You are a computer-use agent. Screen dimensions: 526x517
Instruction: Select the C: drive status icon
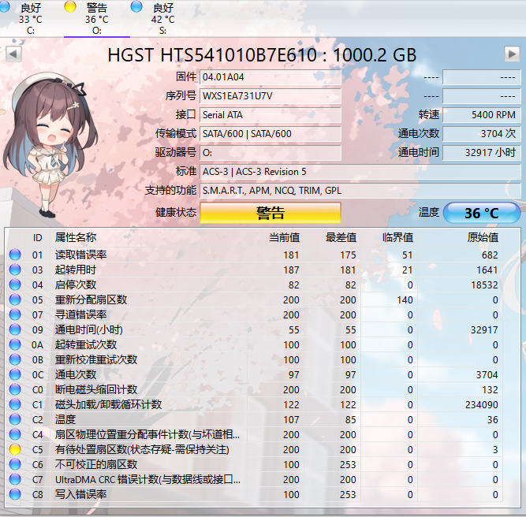(x=5, y=7)
